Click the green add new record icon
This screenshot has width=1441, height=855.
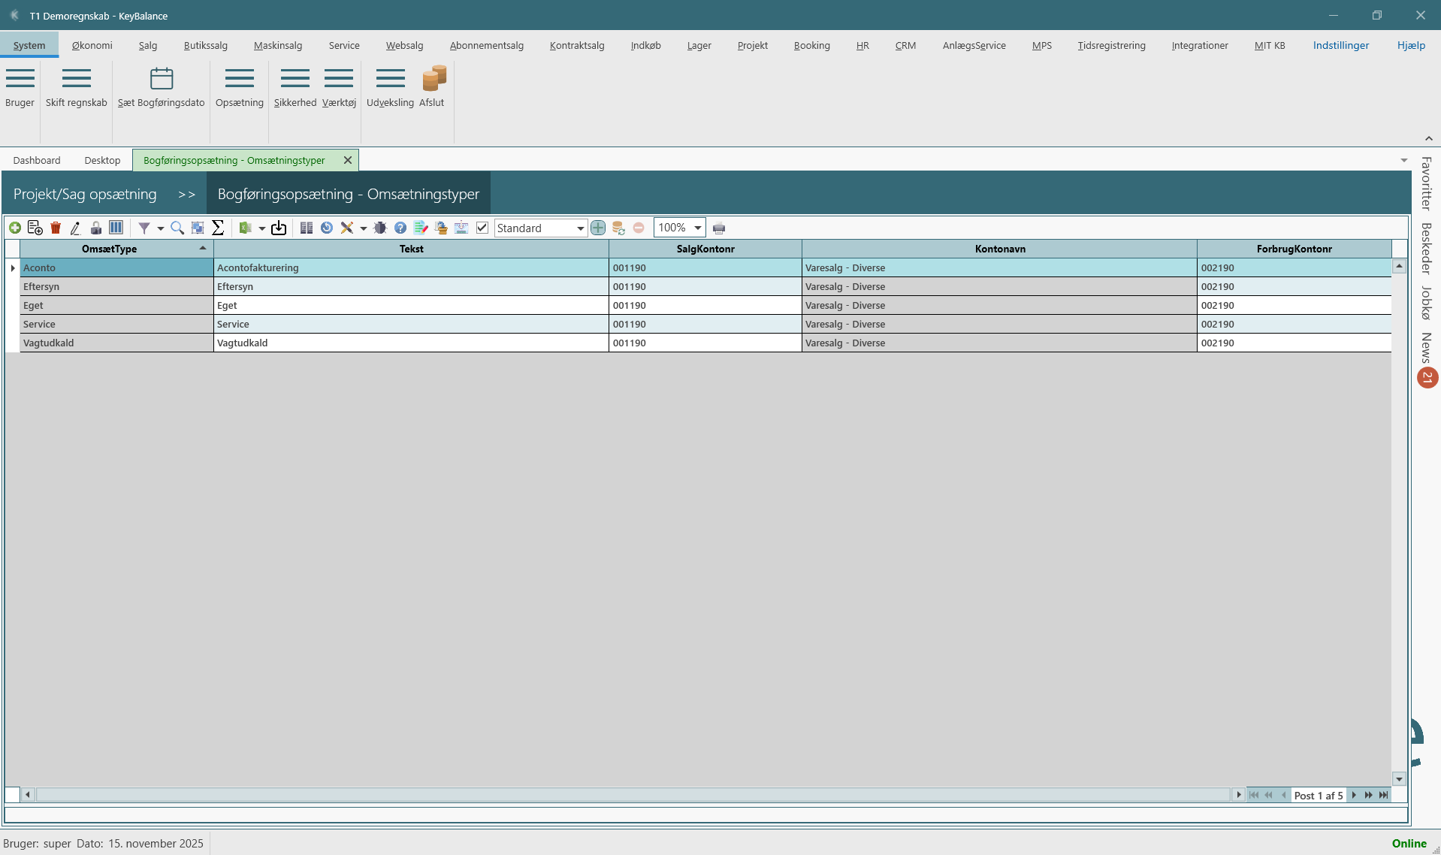coord(15,228)
